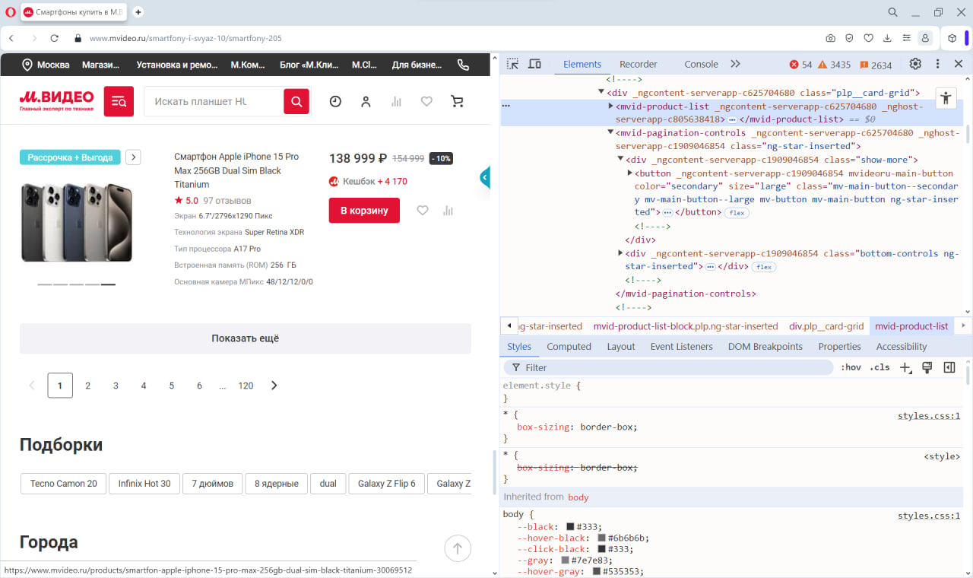Open the Computed tab
Viewport: 973px width, 578px height.
click(x=569, y=346)
